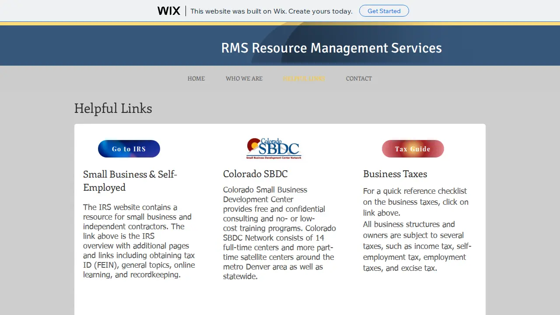Open the Get Started button
The image size is (560, 315).
tap(384, 11)
